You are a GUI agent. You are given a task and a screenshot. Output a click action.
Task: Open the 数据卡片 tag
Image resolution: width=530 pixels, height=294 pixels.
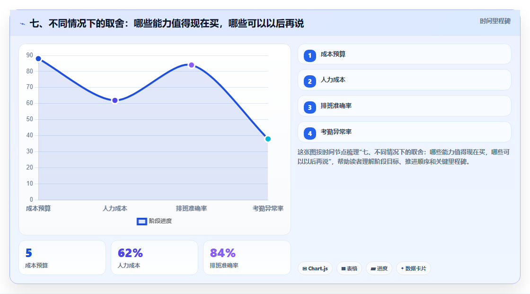414,268
